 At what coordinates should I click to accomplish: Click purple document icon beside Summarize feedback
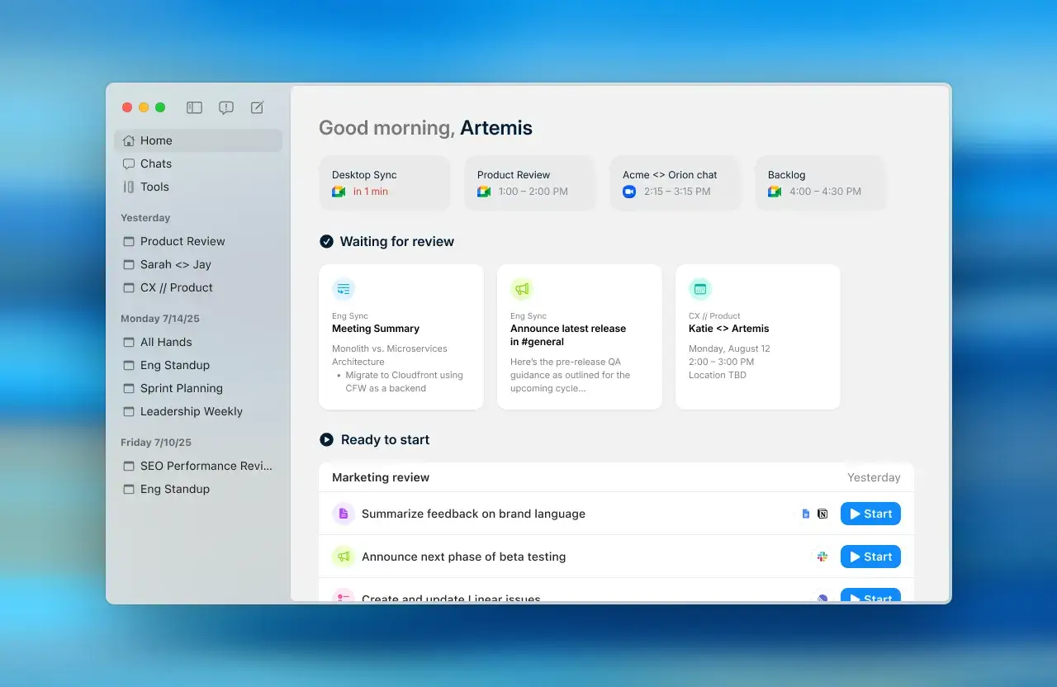click(x=344, y=514)
